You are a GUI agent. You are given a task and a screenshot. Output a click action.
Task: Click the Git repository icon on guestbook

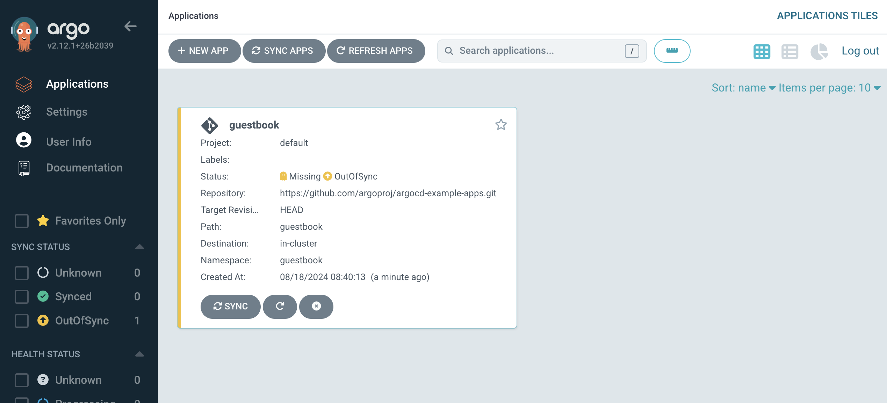(x=209, y=124)
